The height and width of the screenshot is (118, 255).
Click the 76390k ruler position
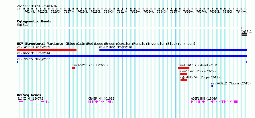tap(228, 12)
